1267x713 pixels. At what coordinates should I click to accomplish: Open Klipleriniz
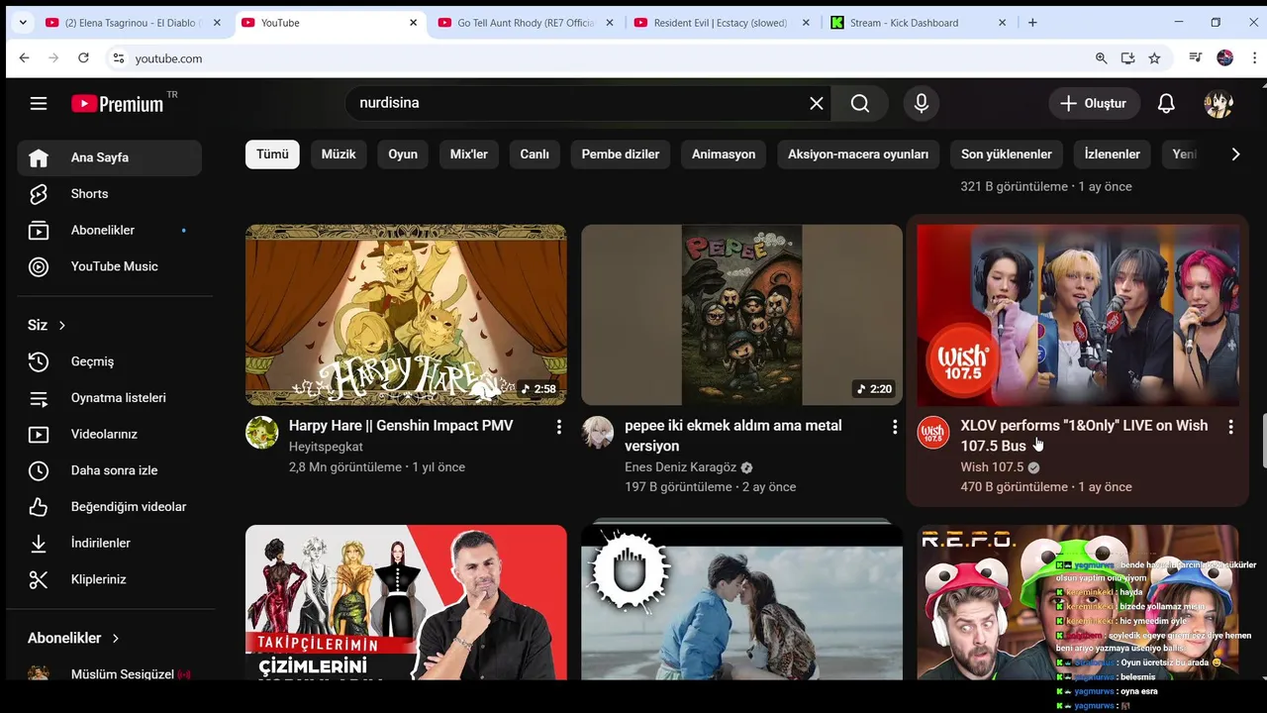[110, 579]
